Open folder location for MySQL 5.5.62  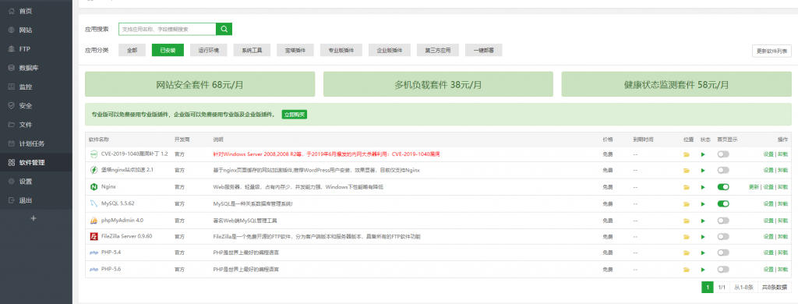click(x=686, y=203)
